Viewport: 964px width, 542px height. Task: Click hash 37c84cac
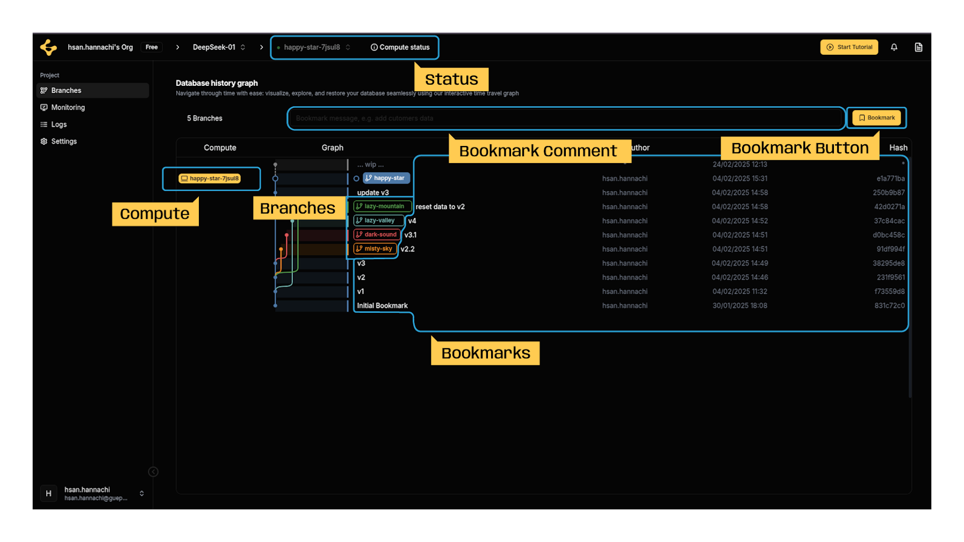tap(889, 221)
